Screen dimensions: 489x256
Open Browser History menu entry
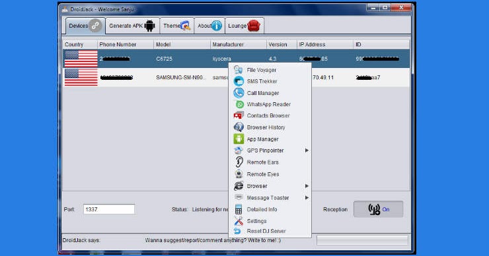tap(270, 127)
